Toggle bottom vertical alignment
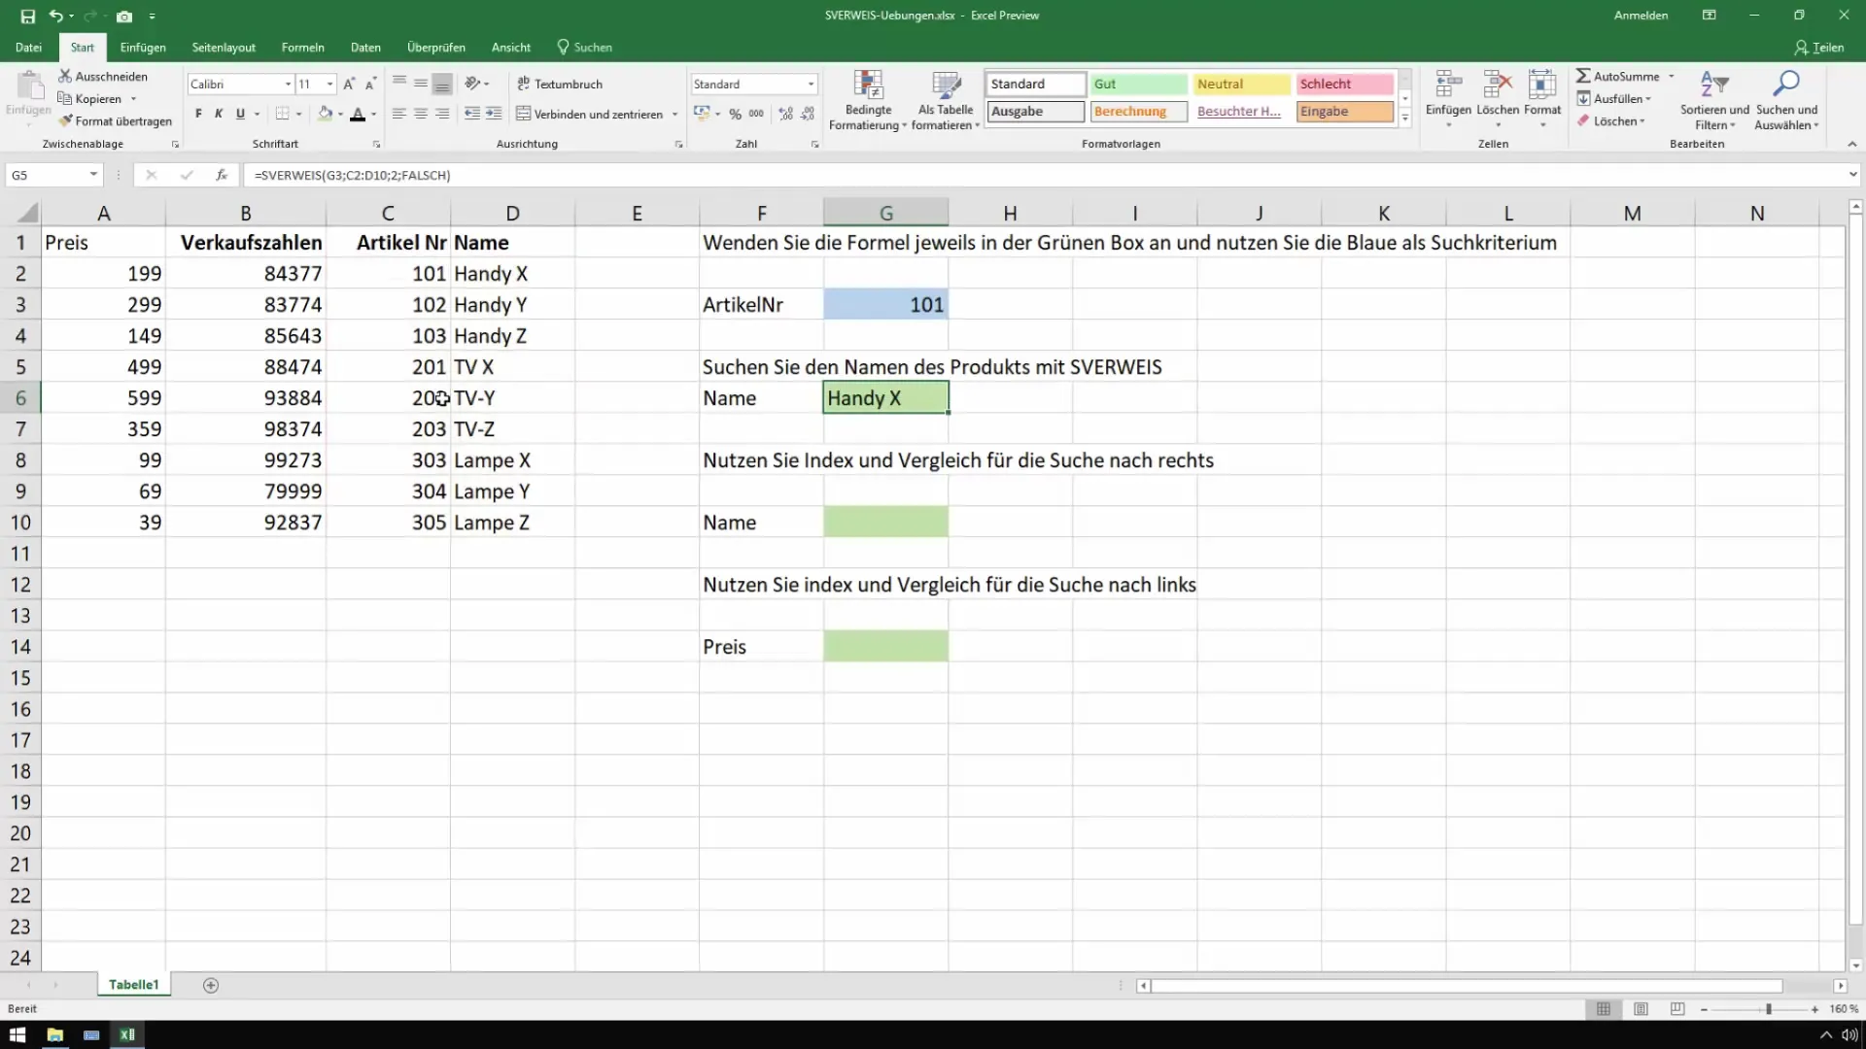Image resolution: width=1866 pixels, height=1049 pixels. point(442,84)
